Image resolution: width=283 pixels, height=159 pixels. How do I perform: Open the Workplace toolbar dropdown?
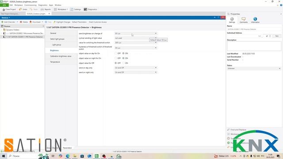click(x=61, y=9)
